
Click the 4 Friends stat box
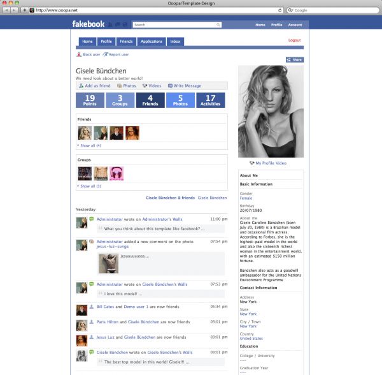tap(150, 100)
